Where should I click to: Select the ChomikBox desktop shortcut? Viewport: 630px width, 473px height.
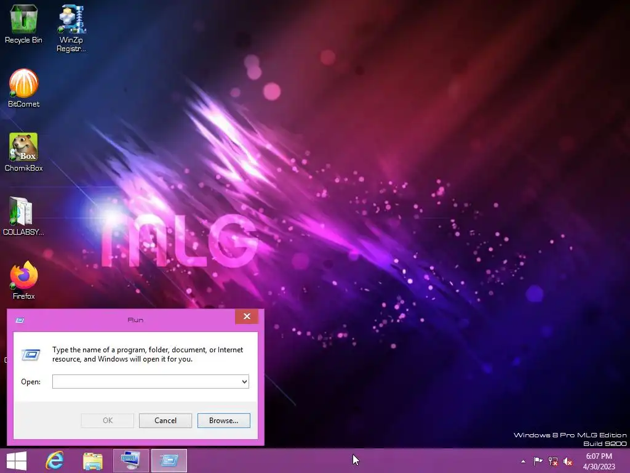tap(24, 152)
